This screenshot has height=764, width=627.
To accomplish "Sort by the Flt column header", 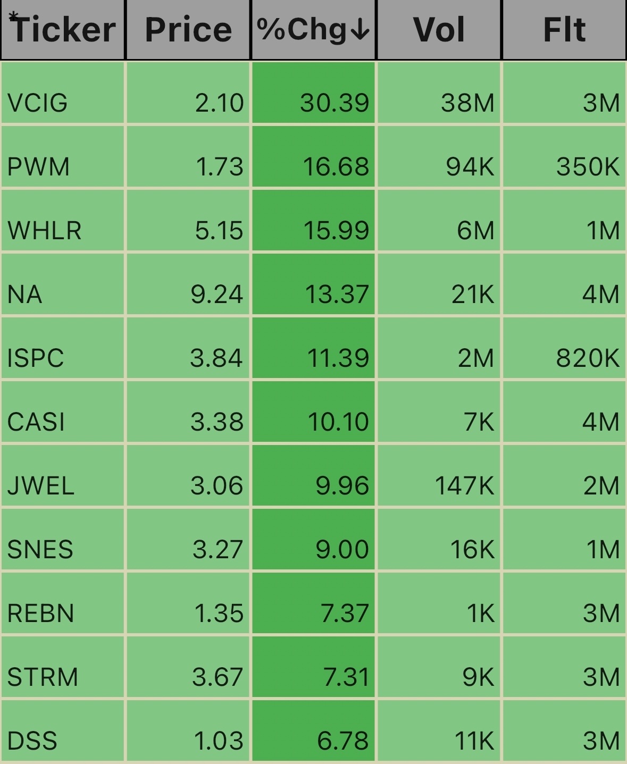I will pyautogui.click(x=564, y=29).
